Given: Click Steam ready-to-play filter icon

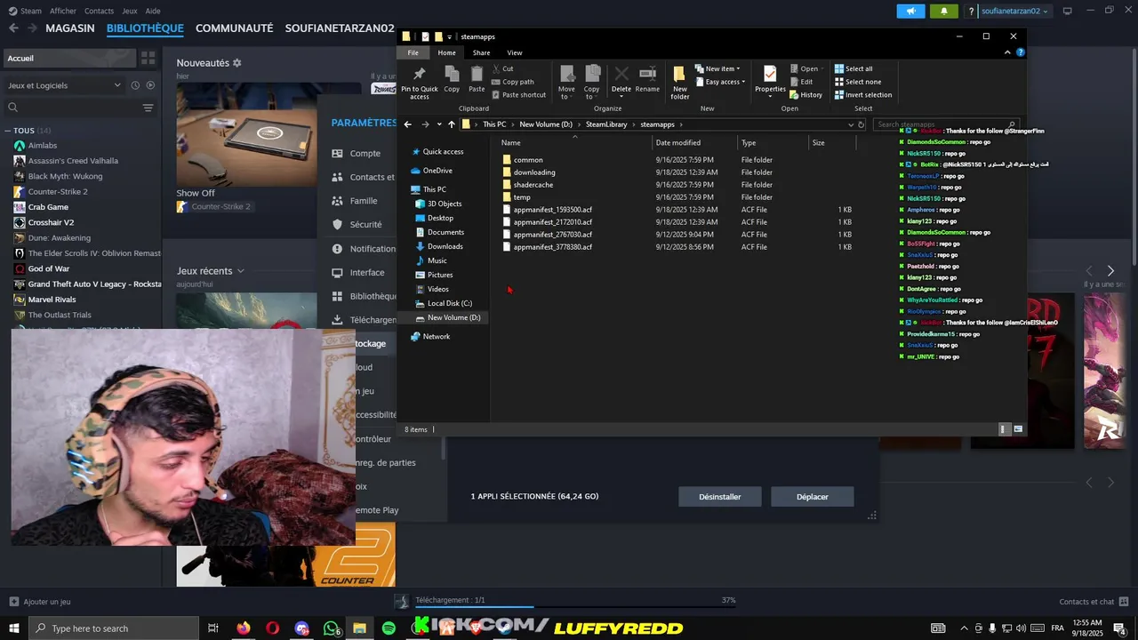Looking at the screenshot, I should click(150, 85).
